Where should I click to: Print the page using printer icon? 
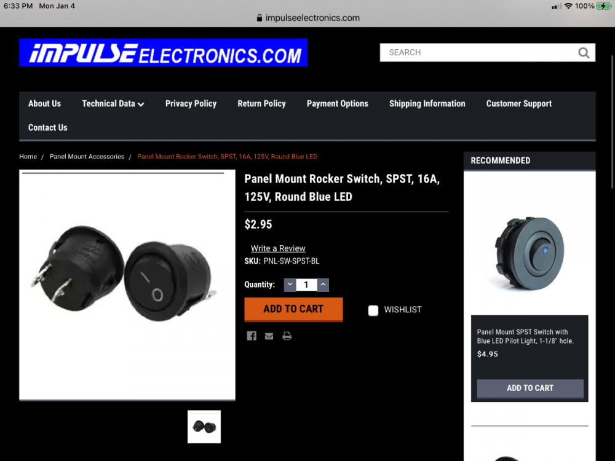click(x=287, y=336)
